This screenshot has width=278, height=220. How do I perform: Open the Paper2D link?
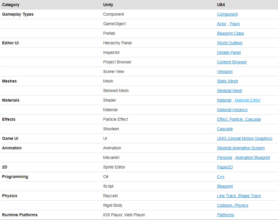pyautogui.click(x=225, y=167)
